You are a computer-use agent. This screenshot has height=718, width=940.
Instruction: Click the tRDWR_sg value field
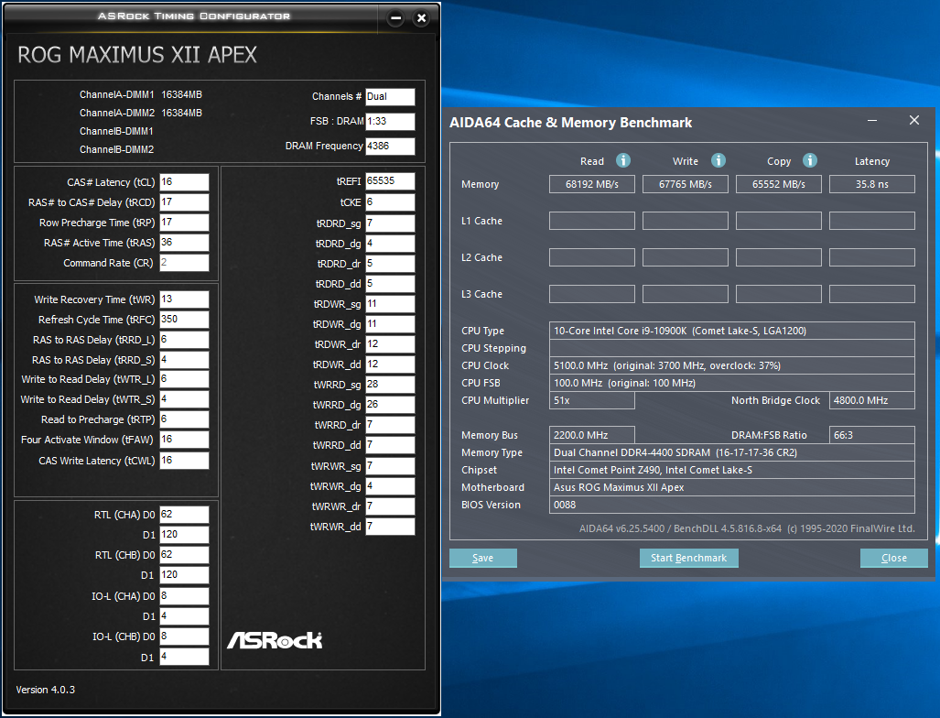(390, 304)
